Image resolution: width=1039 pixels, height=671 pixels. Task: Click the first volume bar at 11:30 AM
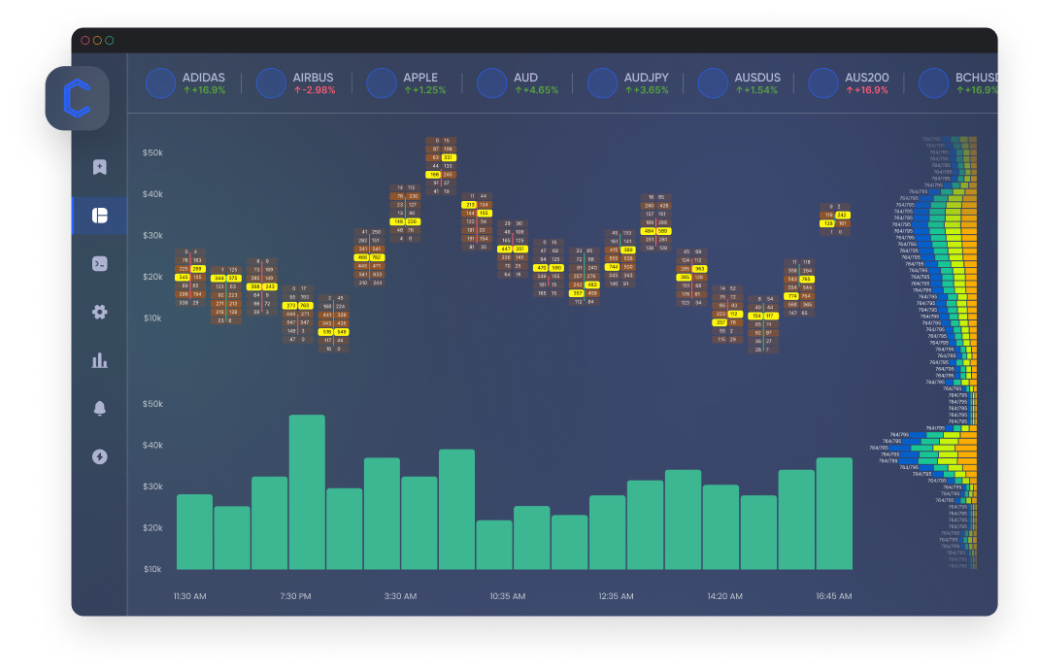point(194,532)
